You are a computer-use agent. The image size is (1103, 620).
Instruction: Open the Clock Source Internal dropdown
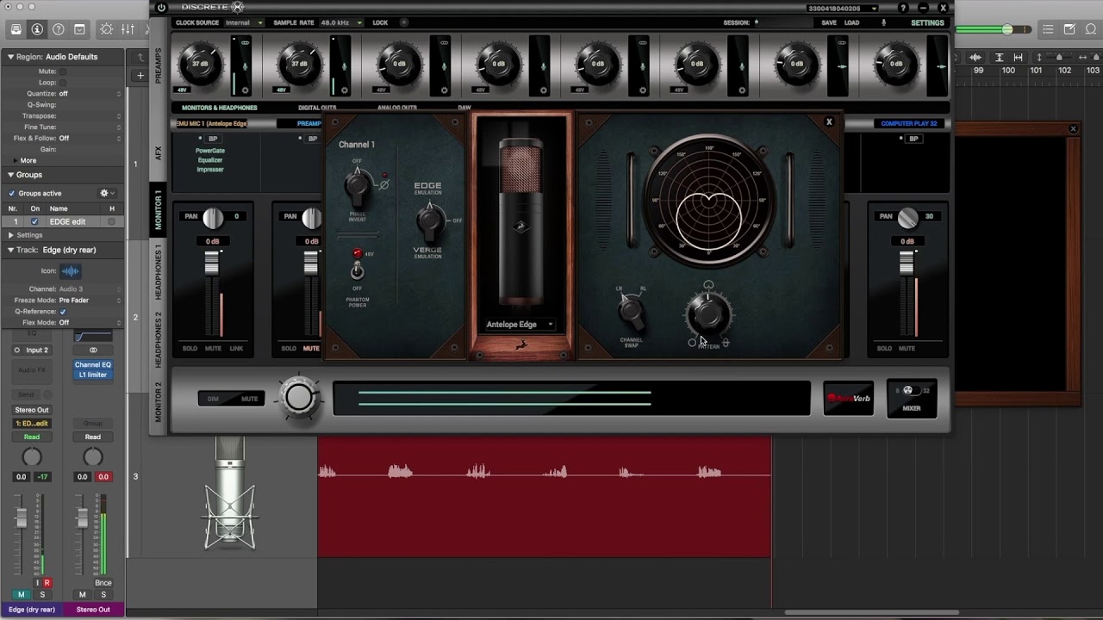pos(245,22)
